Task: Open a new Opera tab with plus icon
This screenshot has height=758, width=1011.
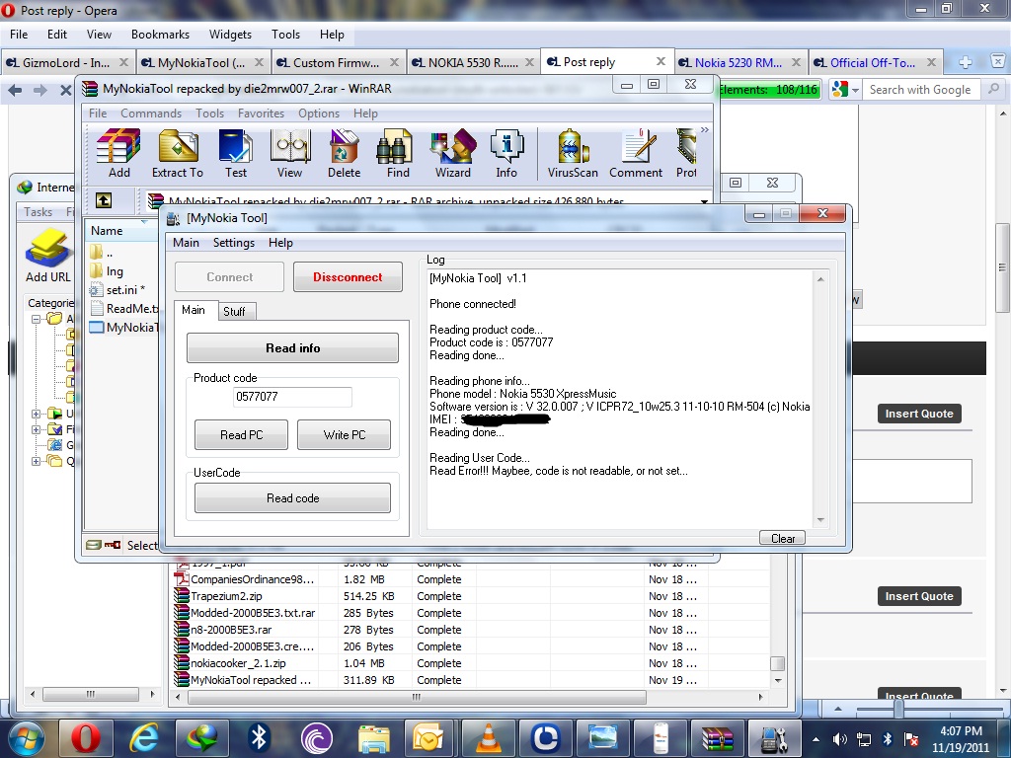Action: click(966, 62)
